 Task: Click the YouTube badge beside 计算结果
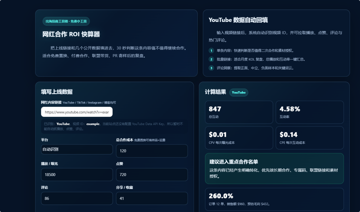point(239,93)
